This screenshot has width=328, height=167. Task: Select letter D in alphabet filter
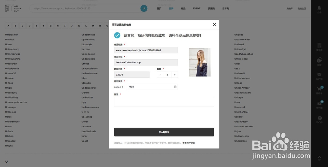(x=30, y=26)
